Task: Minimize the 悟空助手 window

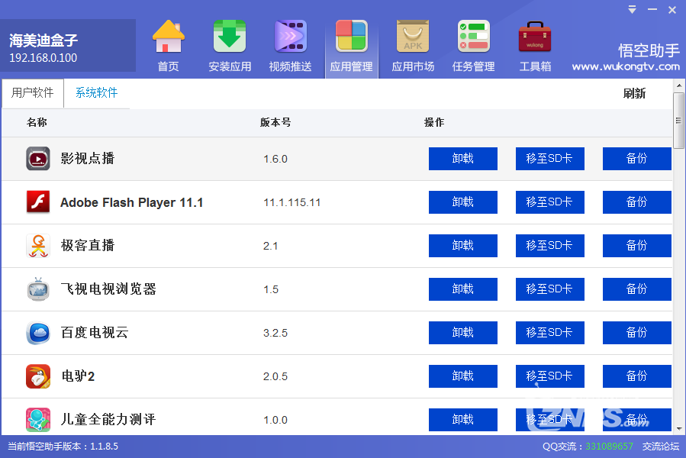Action: coord(652,9)
